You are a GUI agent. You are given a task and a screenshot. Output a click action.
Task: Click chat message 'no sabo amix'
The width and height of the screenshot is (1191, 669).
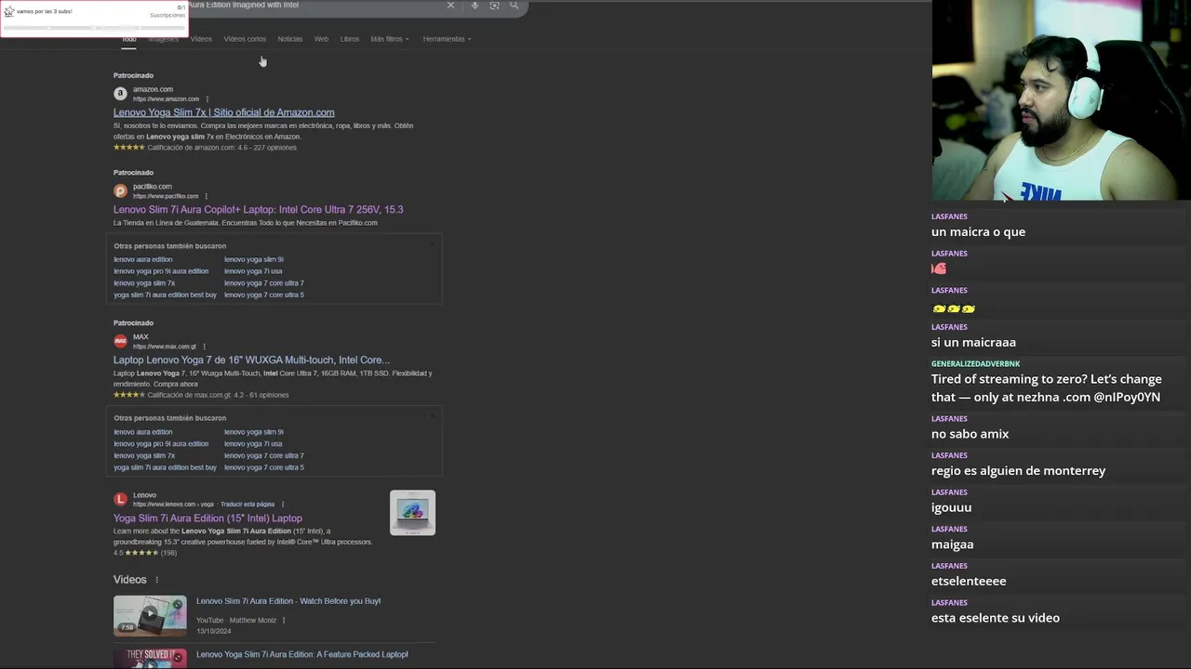(x=970, y=434)
